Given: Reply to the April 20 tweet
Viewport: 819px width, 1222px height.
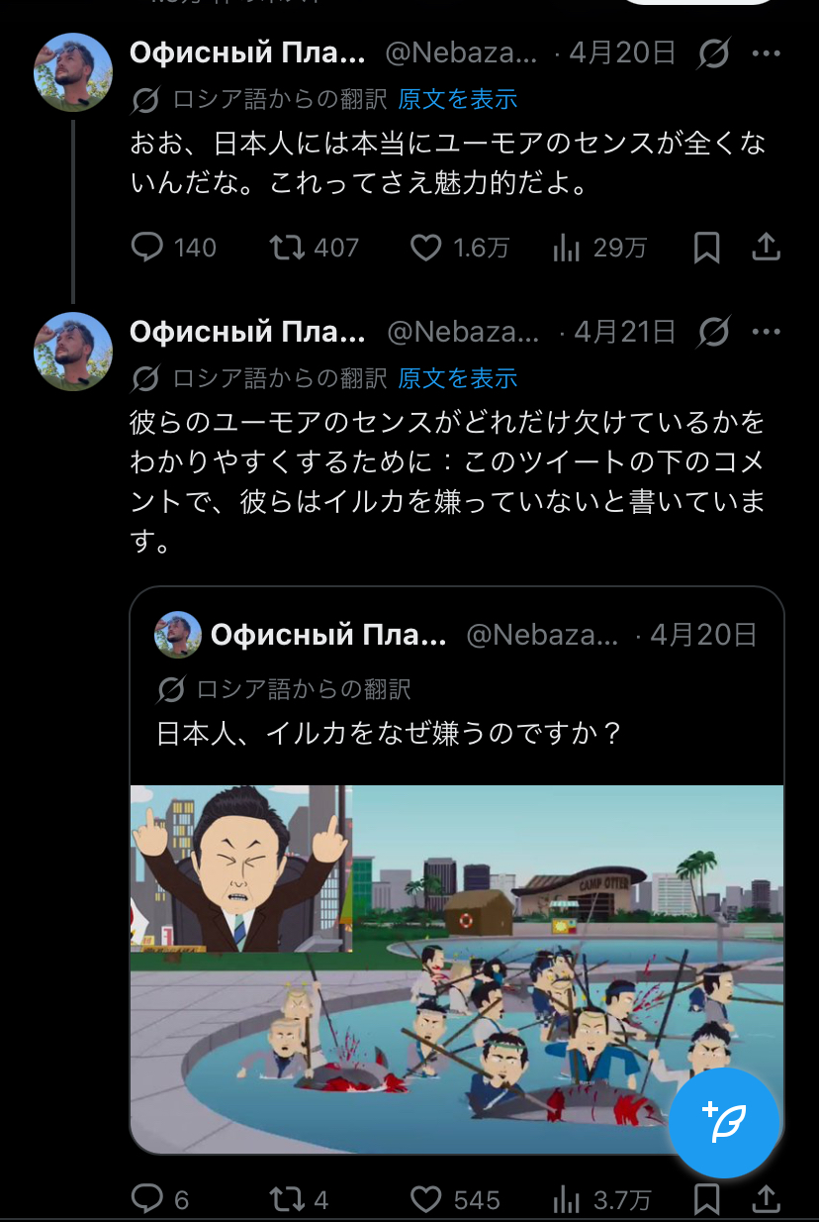Looking at the screenshot, I should click(146, 248).
